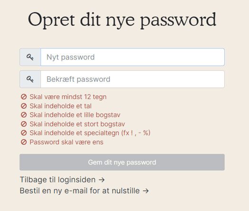Screen dimensions: 249x211
Task: Click the prohibited icon next to specialtegn rule
Action: point(24,133)
